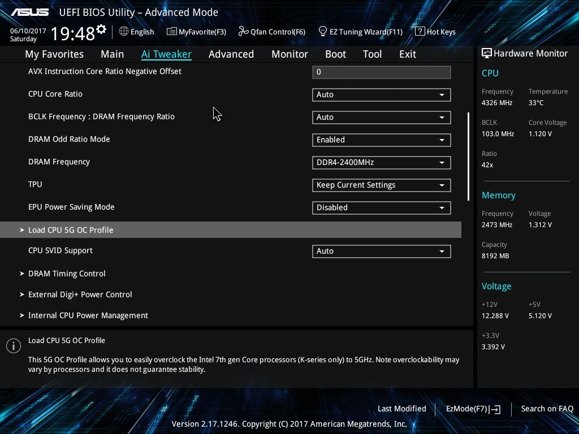The image size is (579, 434).
Task: Click the +3.3V value 3.392 V
Action: 493,347
